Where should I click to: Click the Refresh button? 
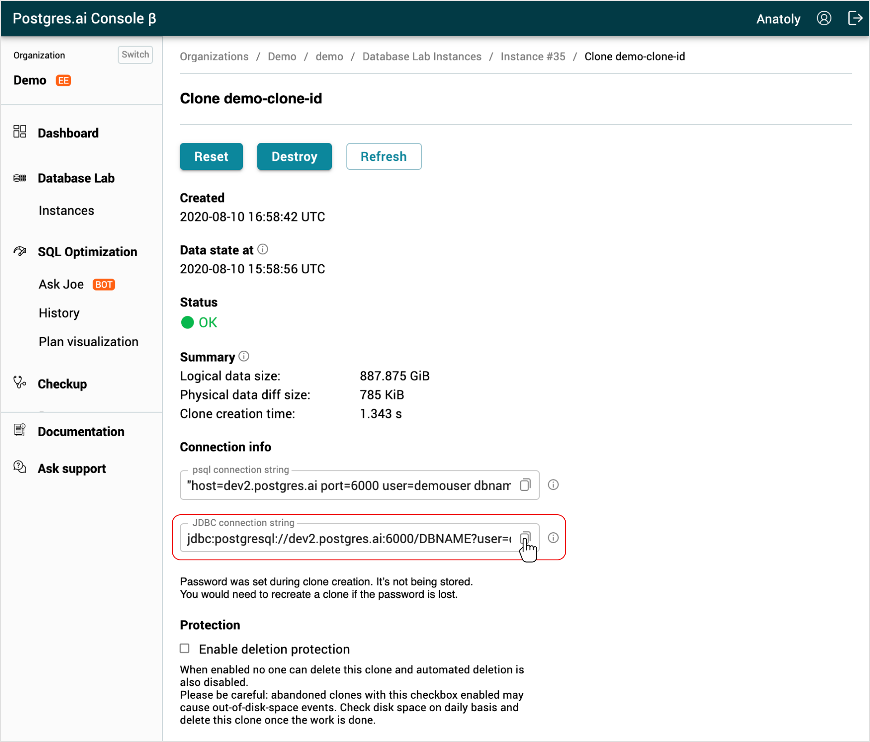pos(384,156)
